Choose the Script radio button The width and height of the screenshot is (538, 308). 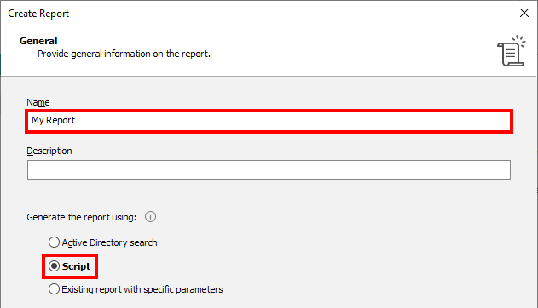point(54,266)
